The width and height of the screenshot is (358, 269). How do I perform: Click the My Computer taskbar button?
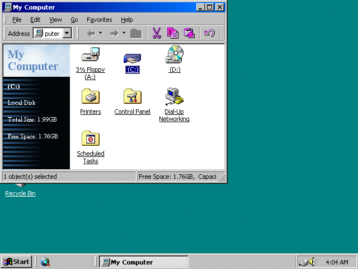pyautogui.click(x=144, y=262)
